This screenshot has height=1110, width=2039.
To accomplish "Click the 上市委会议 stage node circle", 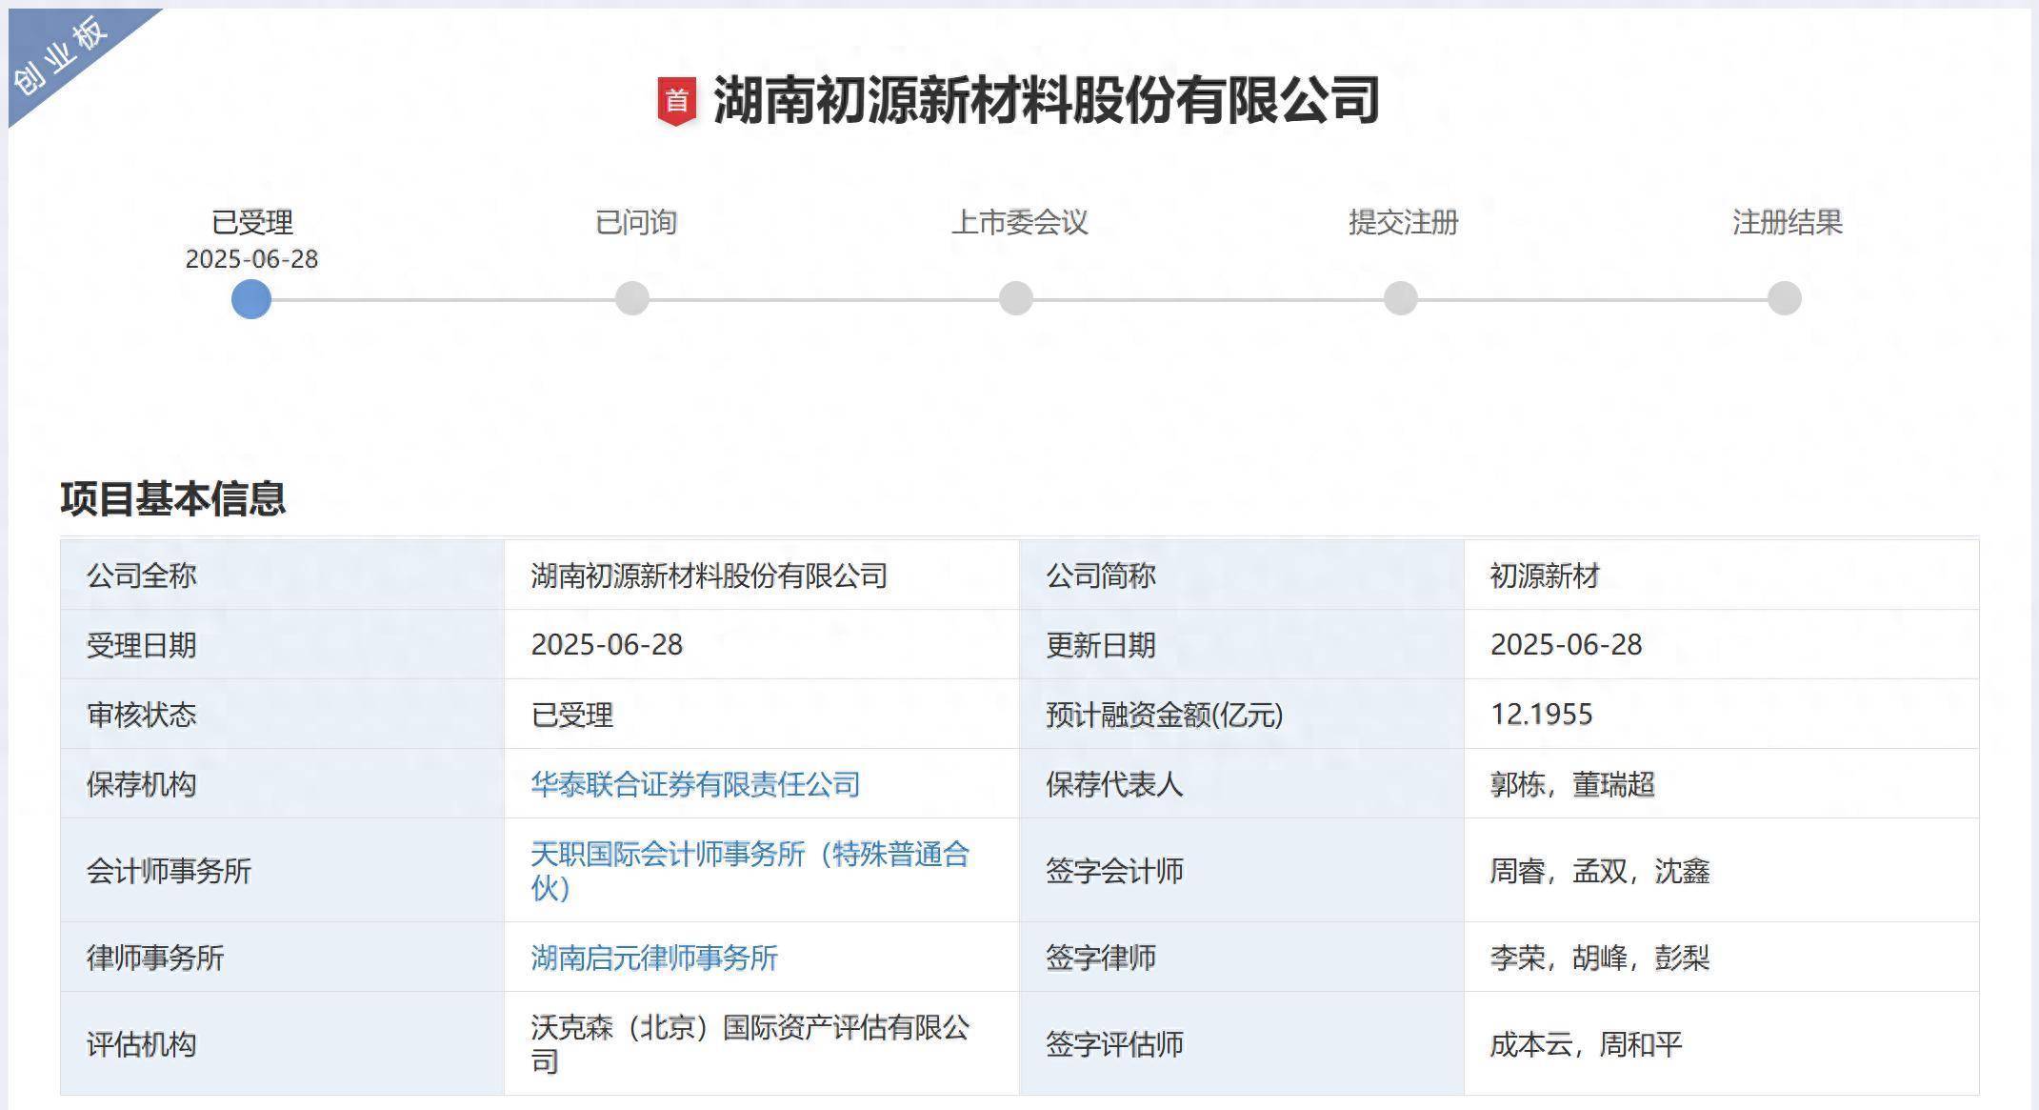I will click(1016, 298).
